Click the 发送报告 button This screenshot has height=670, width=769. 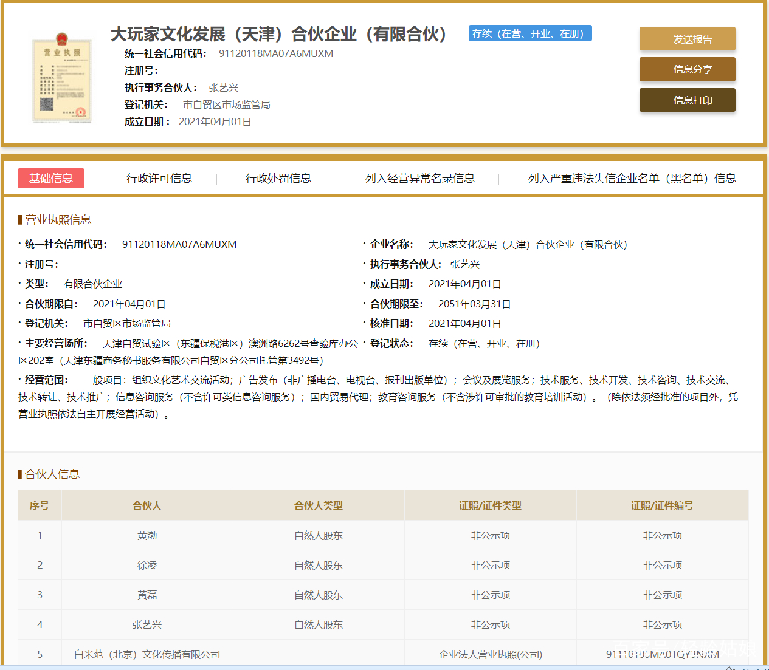(x=687, y=38)
